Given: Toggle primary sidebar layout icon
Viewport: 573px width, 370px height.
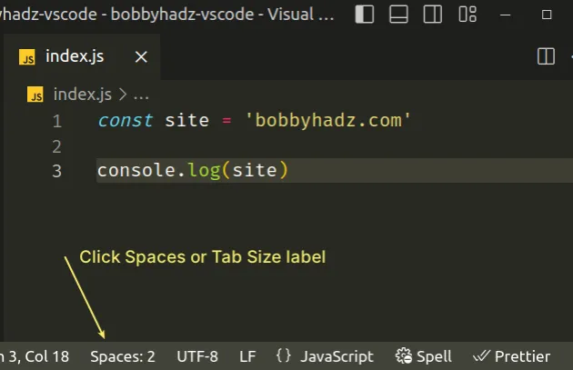Looking at the screenshot, I should (364, 15).
